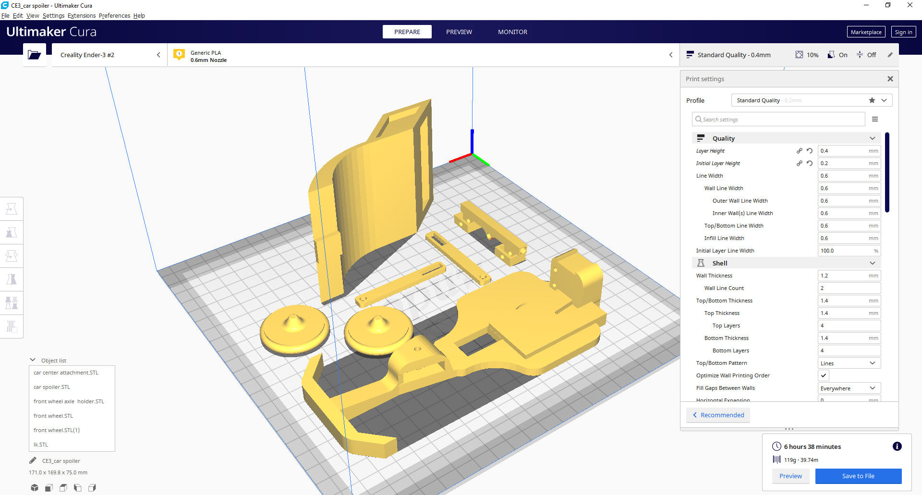This screenshot has width=922, height=495.
Task: Click the Search settings field
Action: 778,119
